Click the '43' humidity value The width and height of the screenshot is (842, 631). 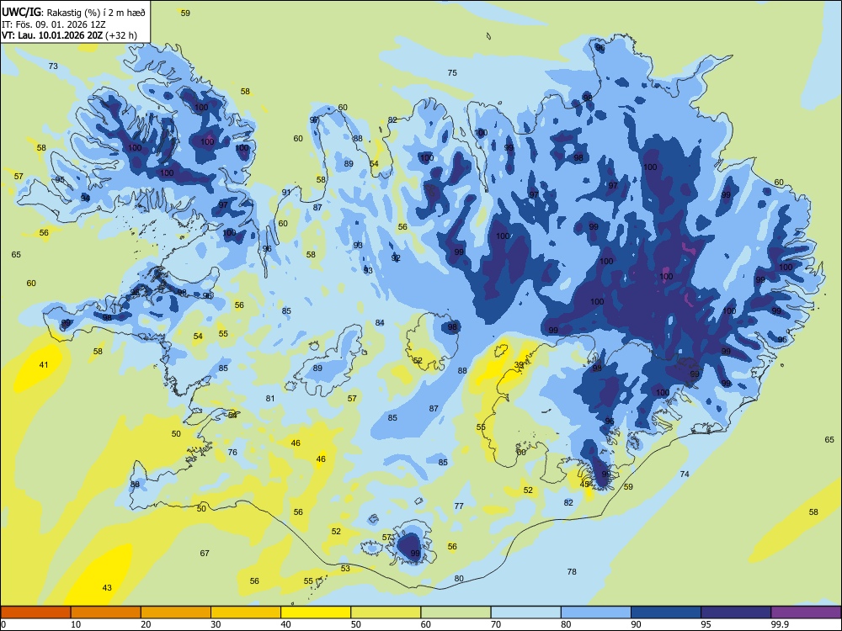click(107, 587)
